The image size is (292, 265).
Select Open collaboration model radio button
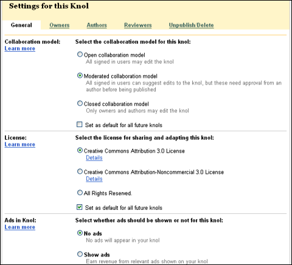[x=80, y=55]
